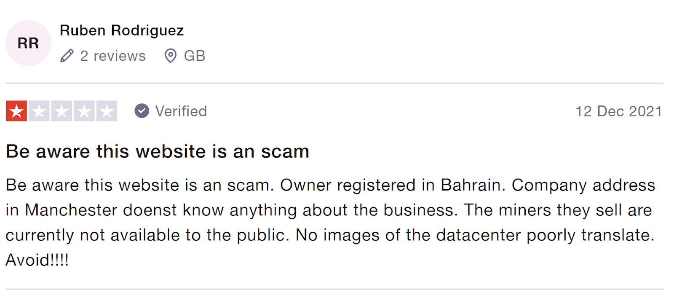Click the Verified checkmark badge icon
Screen dimensions: 674x306
tap(142, 111)
